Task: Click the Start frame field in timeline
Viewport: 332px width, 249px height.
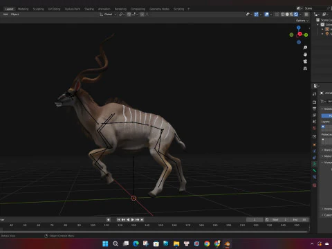Action: pyautogui.click(x=279, y=220)
